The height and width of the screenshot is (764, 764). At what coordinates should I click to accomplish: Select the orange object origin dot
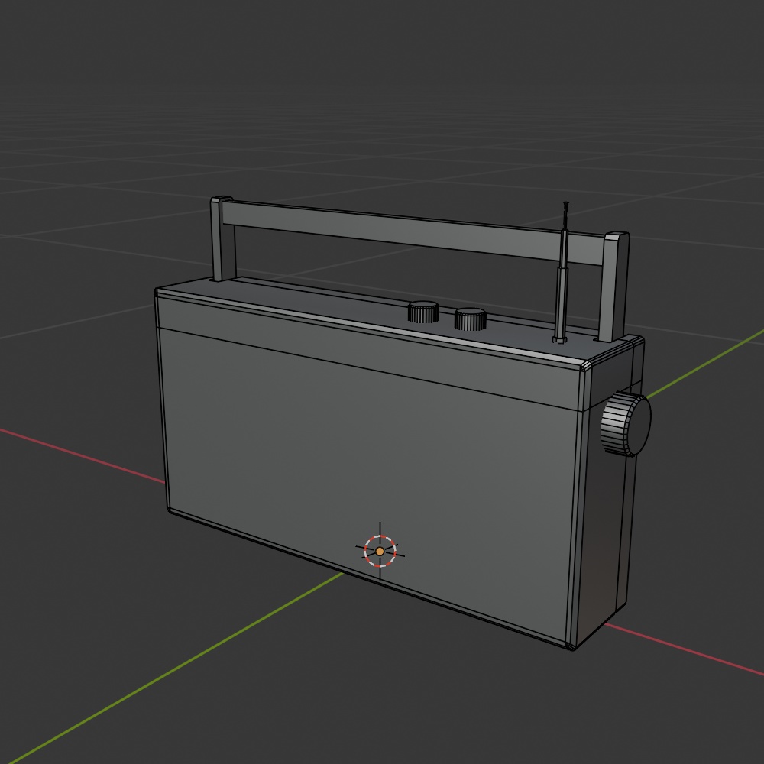tap(380, 552)
